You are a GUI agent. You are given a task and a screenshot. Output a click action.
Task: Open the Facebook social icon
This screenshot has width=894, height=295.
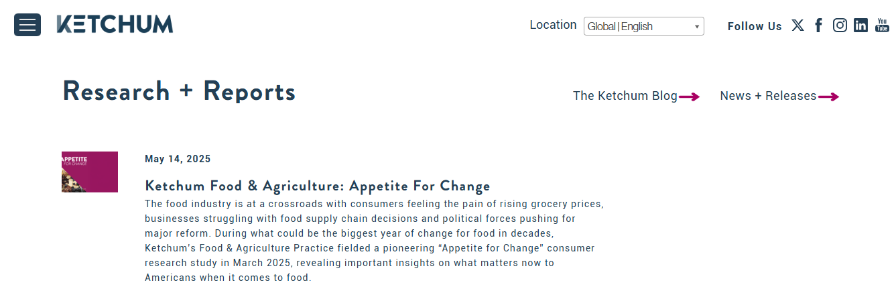coord(818,25)
